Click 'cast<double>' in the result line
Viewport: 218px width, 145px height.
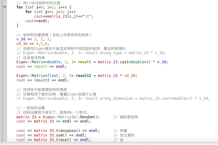[x=133, y=62]
